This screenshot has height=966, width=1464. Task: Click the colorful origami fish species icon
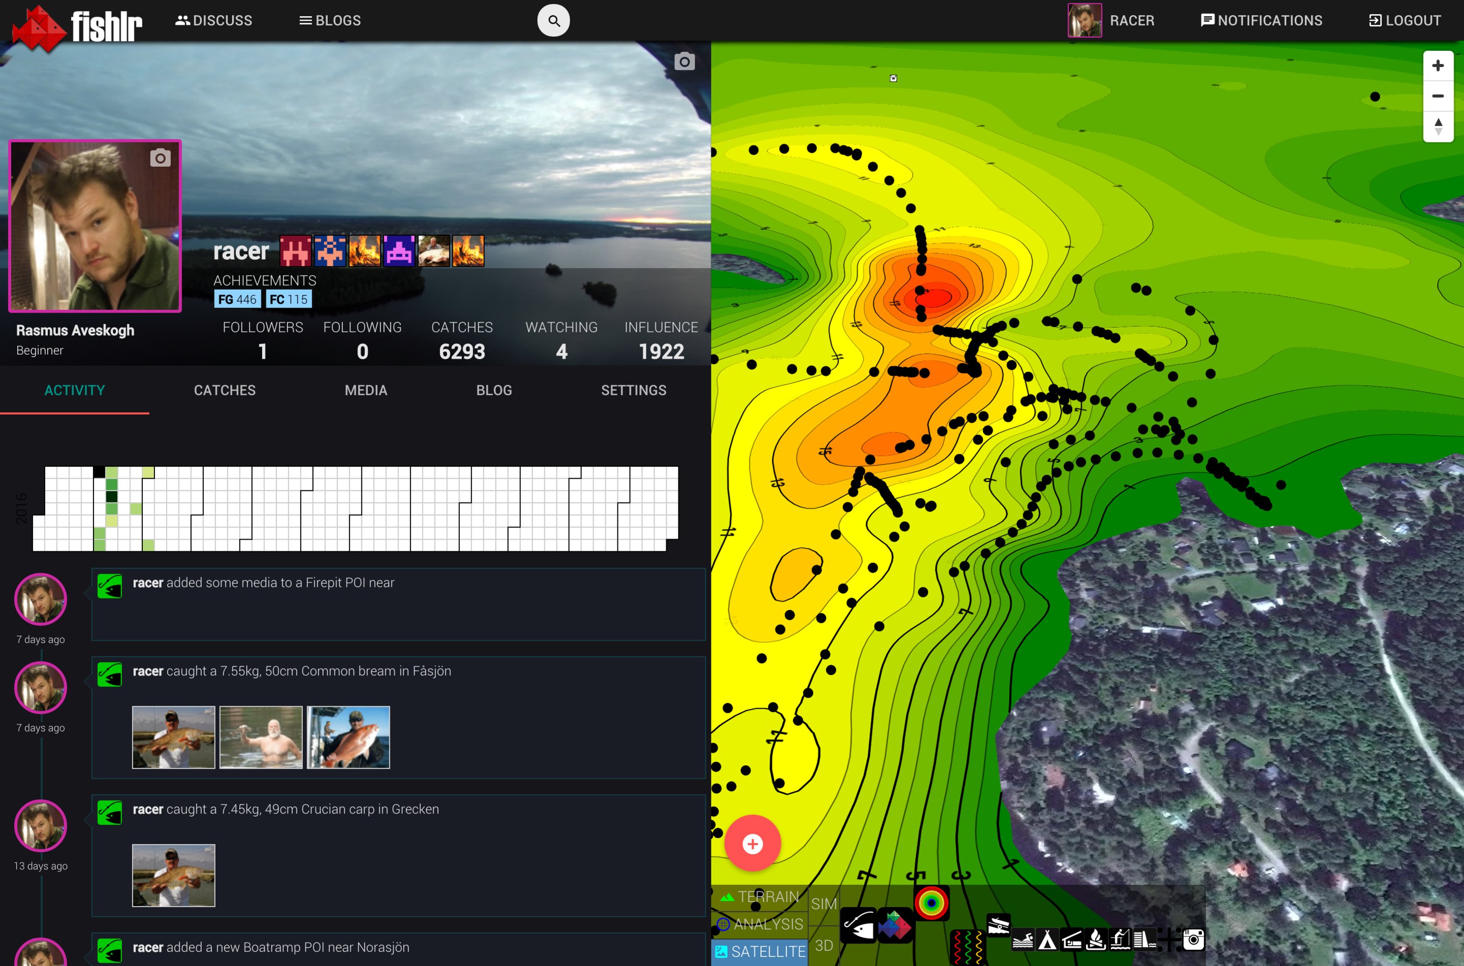coord(895,925)
